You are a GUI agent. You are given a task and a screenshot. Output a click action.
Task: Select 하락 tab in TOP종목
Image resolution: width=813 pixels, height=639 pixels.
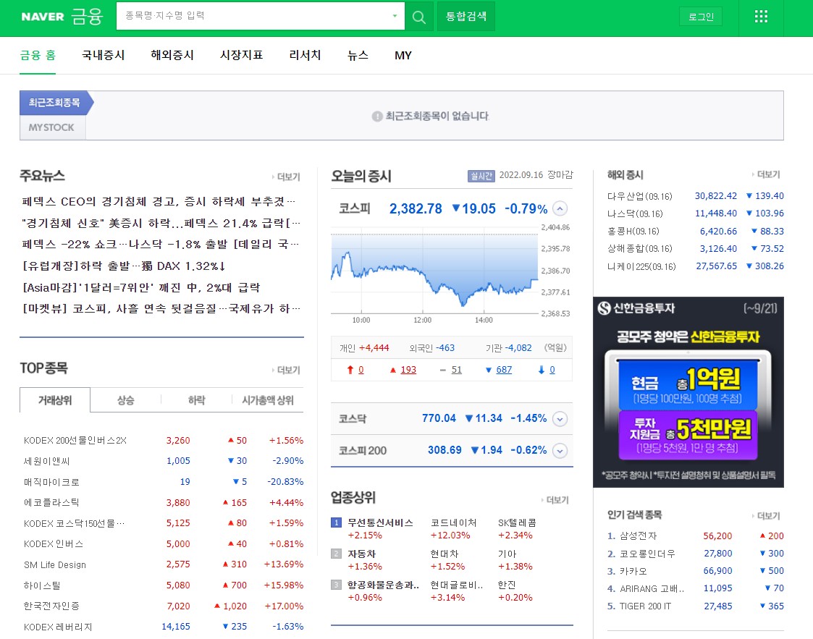point(196,400)
